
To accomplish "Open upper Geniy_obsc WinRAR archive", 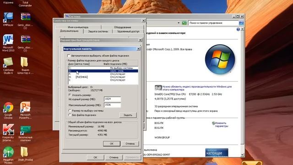I will point(26,21).
